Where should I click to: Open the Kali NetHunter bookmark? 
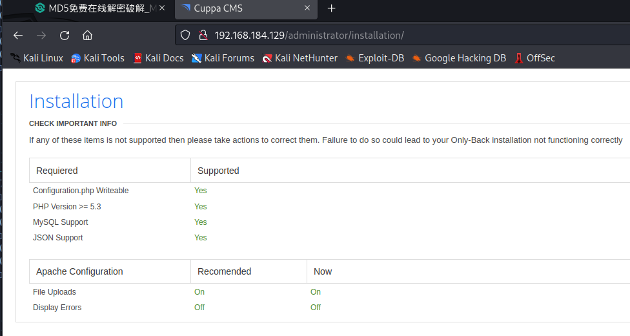(300, 58)
